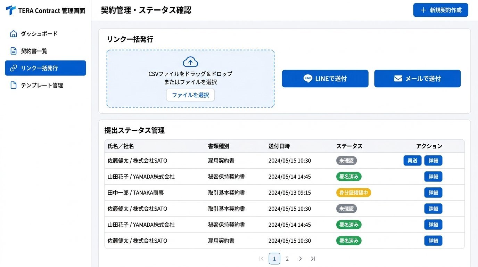Open 詳細 for 田中一郎 / TANAKA商事

(x=433, y=193)
